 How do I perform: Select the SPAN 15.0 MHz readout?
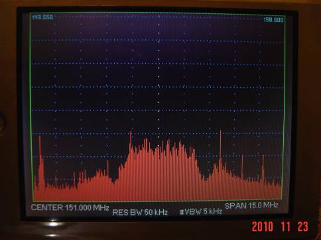(251, 205)
